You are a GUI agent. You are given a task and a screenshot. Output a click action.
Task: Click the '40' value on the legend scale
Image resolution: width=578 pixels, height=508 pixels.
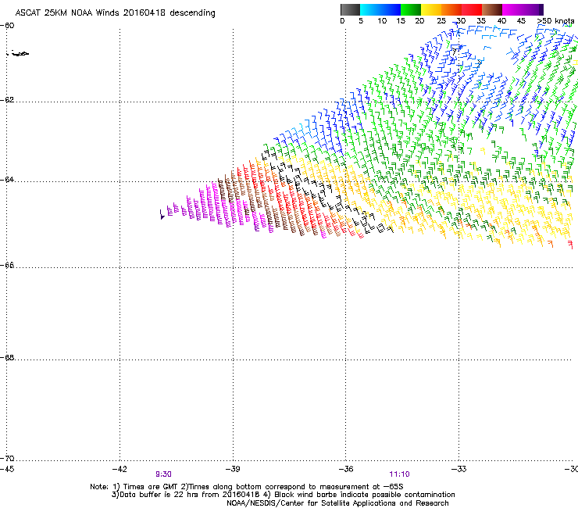tap(501, 21)
